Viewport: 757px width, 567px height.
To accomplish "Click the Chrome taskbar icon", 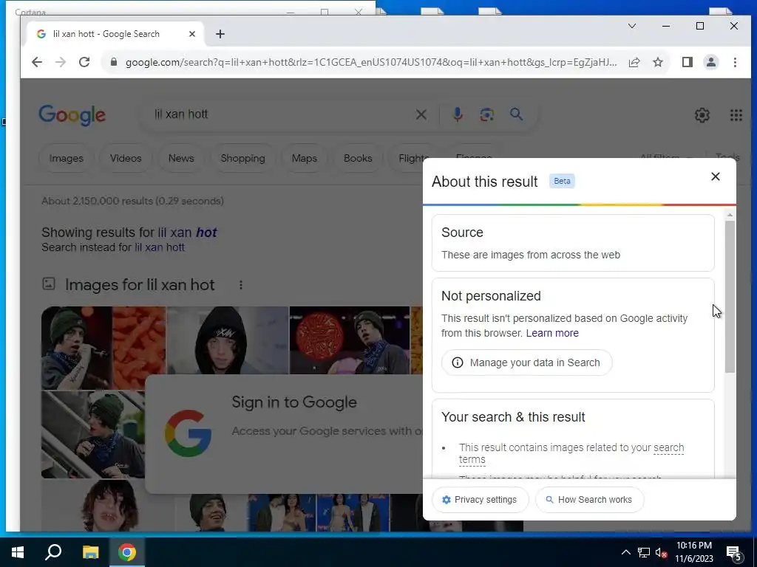I will point(127,552).
